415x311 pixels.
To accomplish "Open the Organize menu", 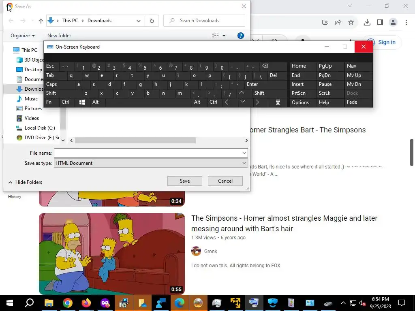I will click(23, 36).
